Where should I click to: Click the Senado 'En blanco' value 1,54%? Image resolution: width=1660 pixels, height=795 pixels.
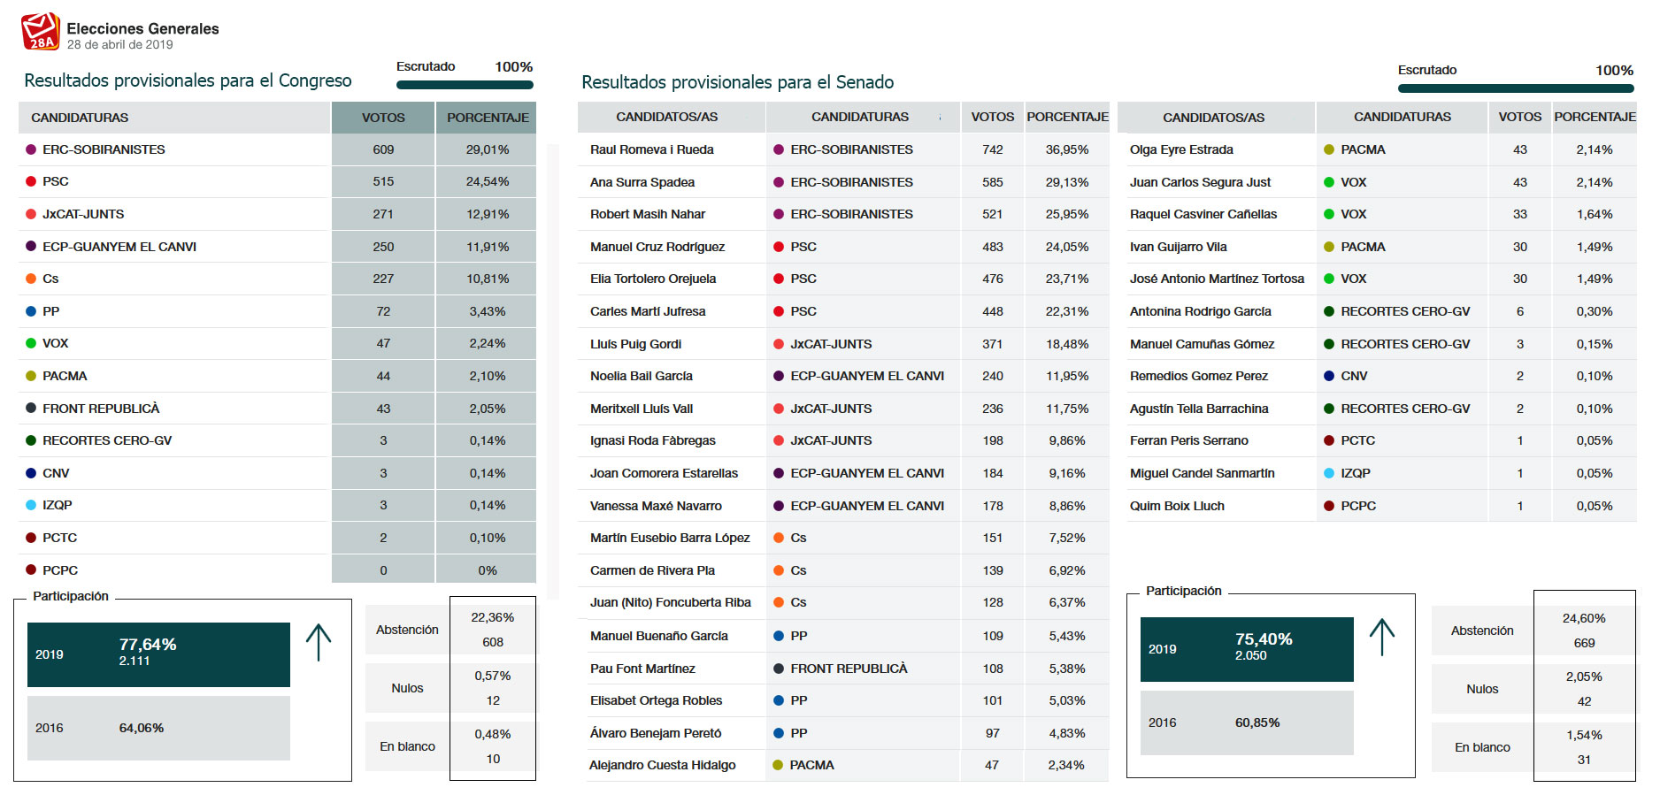[1584, 735]
